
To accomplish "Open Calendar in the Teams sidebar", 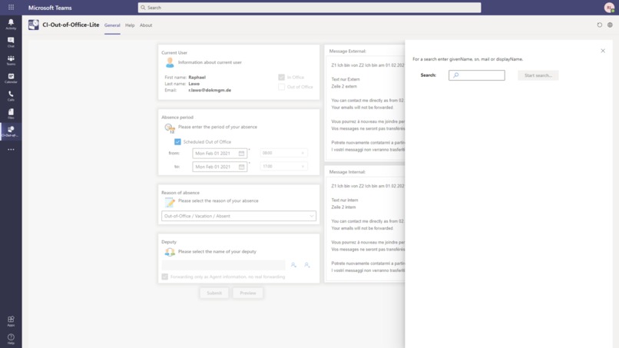I will coord(11,78).
